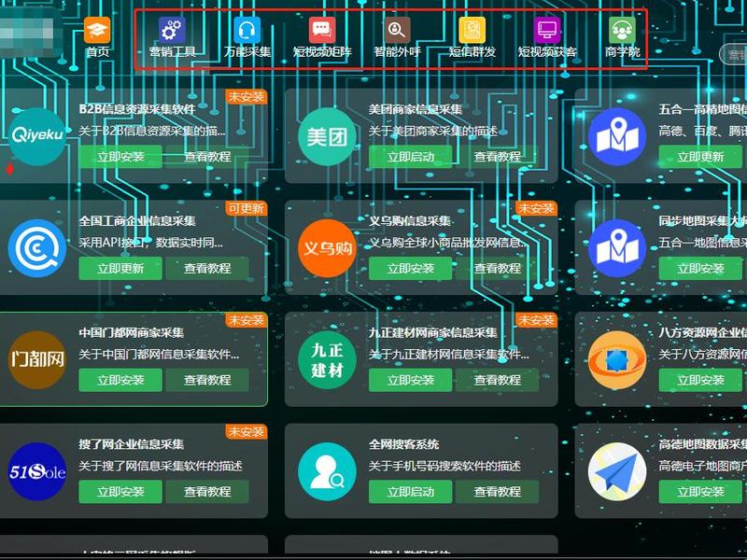This screenshot has width=747, height=560.
Task: Select 万能采集 headset icon
Action: click(x=247, y=30)
